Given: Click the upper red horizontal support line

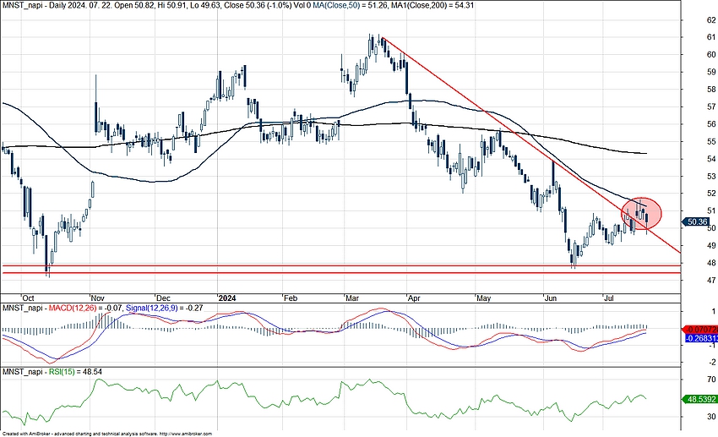Looking at the screenshot, I should coord(338,265).
